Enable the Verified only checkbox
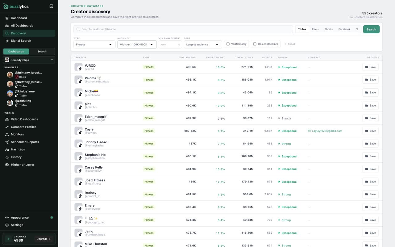395x247 pixels. (x=228, y=44)
